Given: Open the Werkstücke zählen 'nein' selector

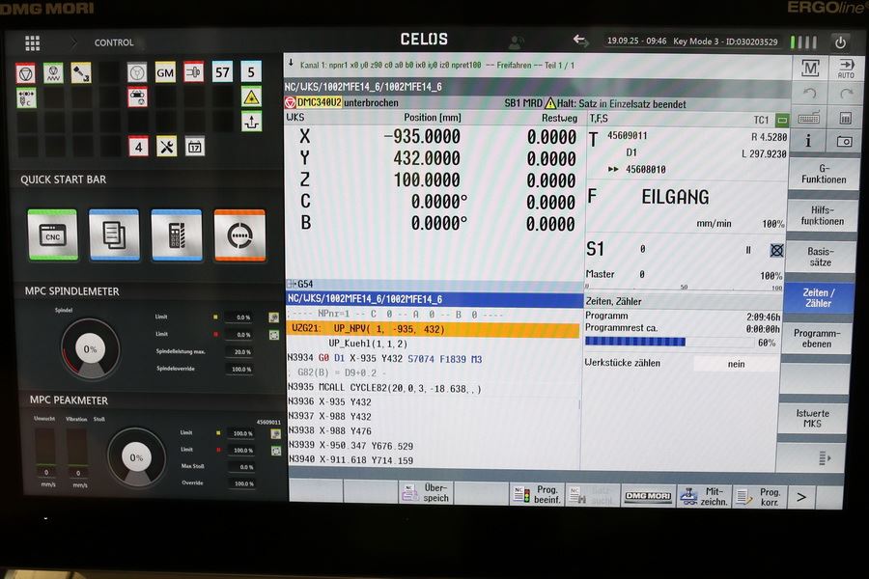Looking at the screenshot, I should (x=736, y=364).
